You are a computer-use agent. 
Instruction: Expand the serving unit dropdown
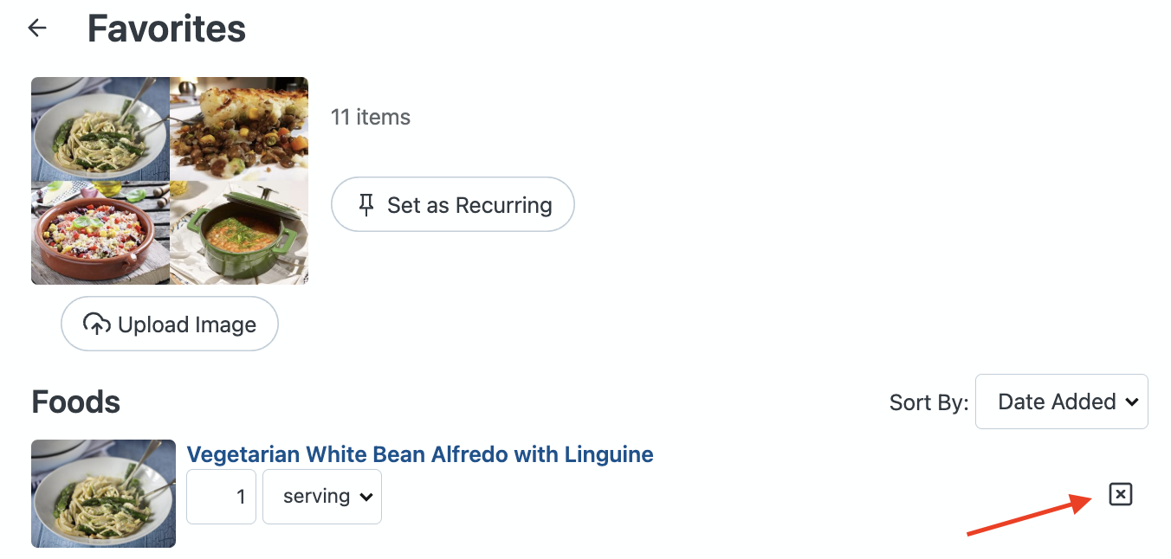[x=321, y=497]
